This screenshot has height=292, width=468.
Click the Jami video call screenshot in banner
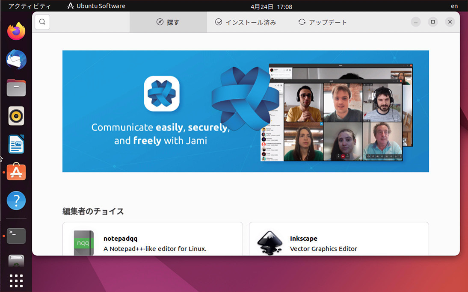[x=337, y=113]
